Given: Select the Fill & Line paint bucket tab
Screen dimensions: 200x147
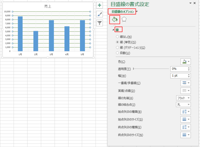Looking at the screenshot, I should pyautogui.click(x=115, y=20).
